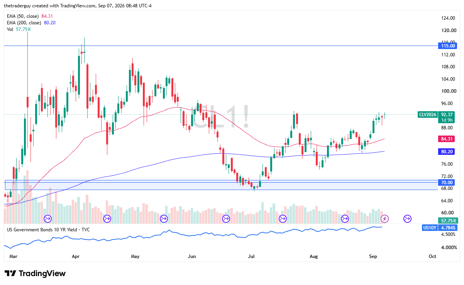Click the May label on the time axis
This screenshot has width=464, height=285.
click(135, 256)
